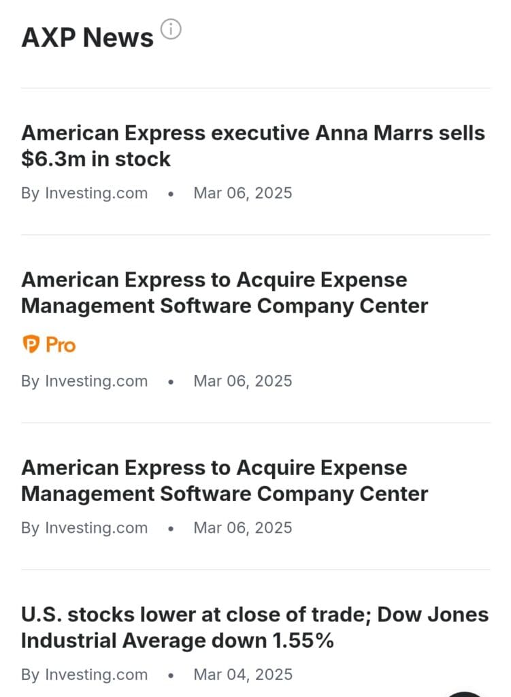Read the U.S. stocks lower at close article
511x697 pixels.
point(254,628)
